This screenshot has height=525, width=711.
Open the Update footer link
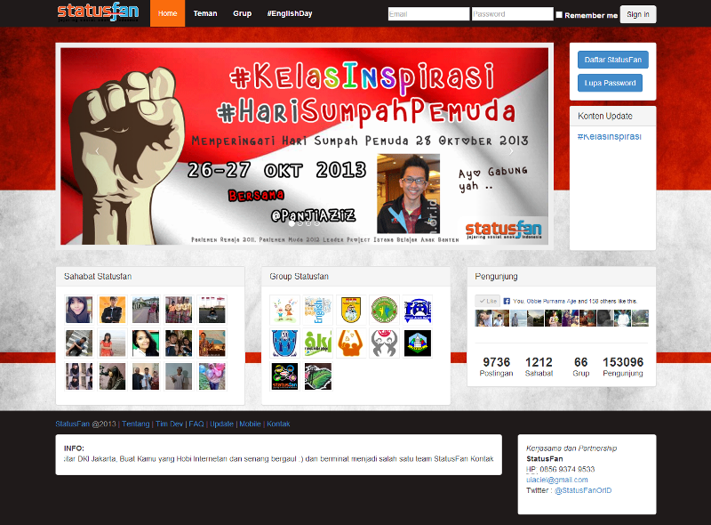[x=221, y=424]
